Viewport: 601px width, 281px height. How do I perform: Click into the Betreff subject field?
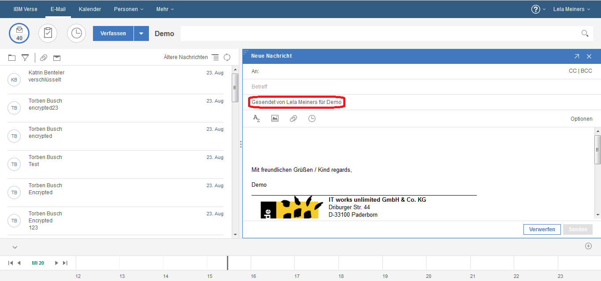(x=422, y=87)
